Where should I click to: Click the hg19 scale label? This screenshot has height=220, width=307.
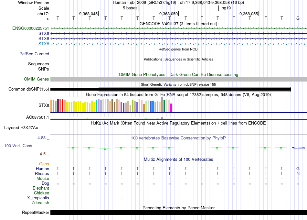[x=226, y=8]
